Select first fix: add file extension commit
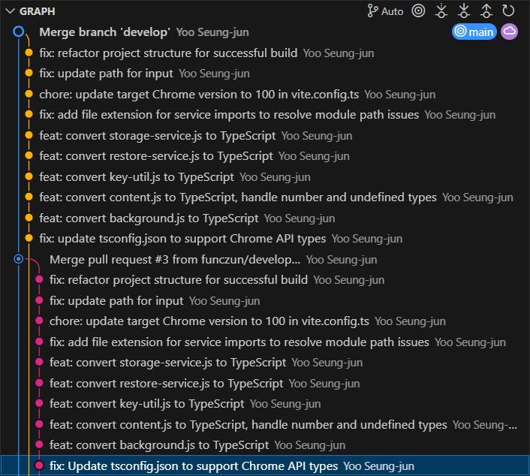530x476 pixels. [x=265, y=115]
